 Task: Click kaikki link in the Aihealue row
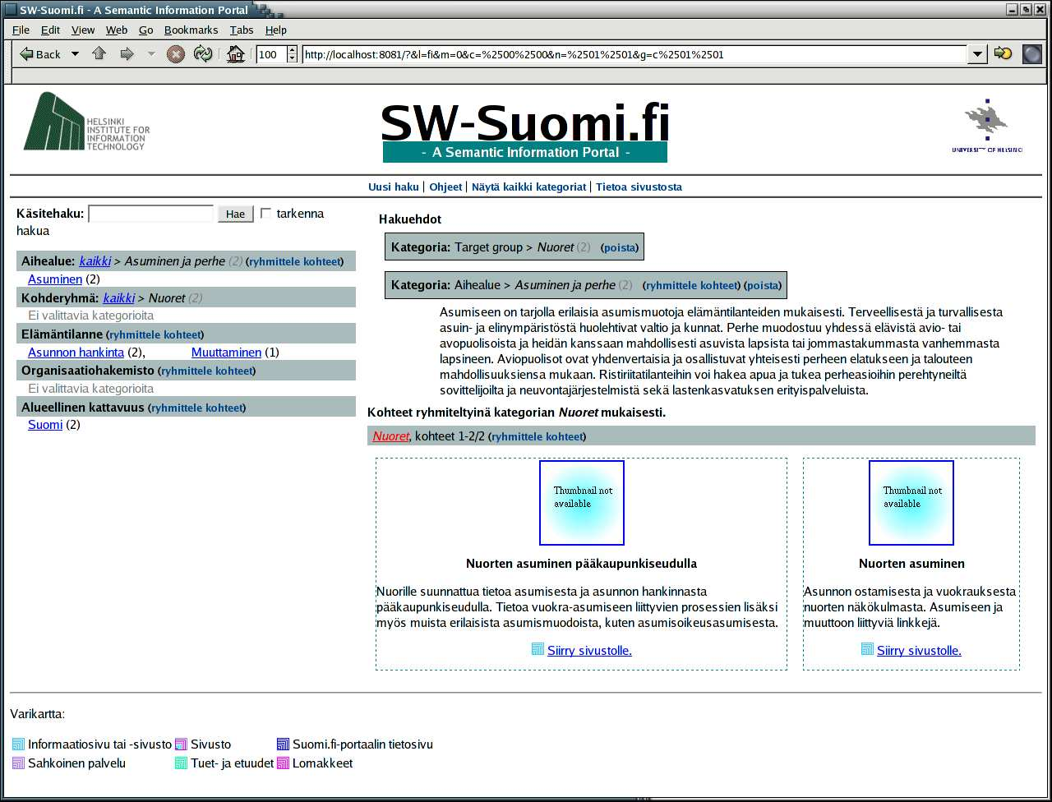click(x=95, y=261)
